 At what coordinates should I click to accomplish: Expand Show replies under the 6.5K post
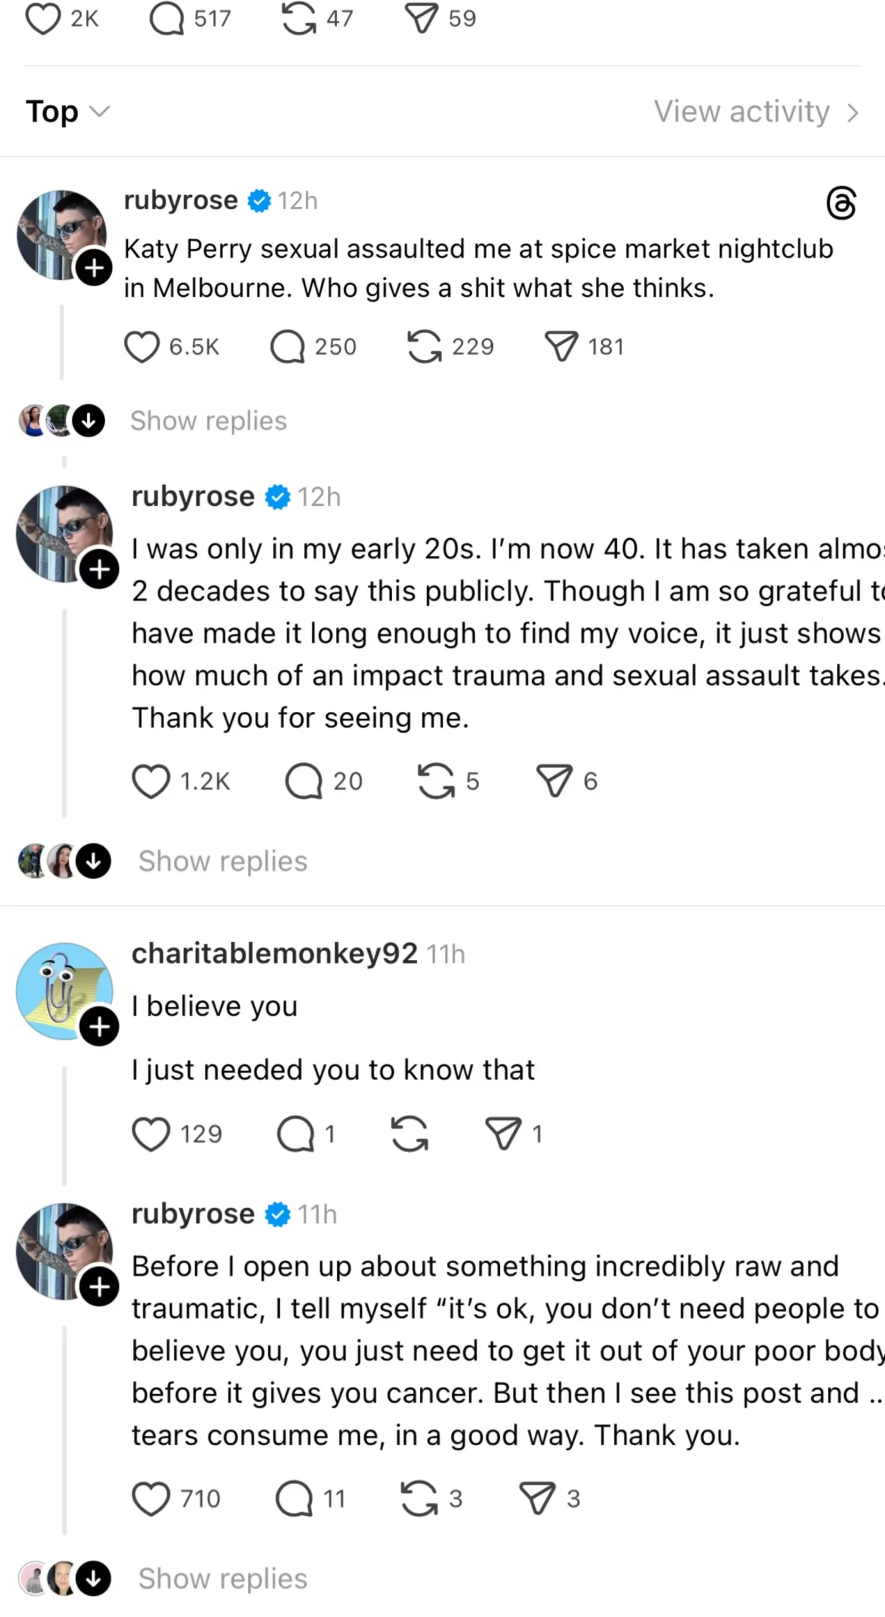click(208, 421)
